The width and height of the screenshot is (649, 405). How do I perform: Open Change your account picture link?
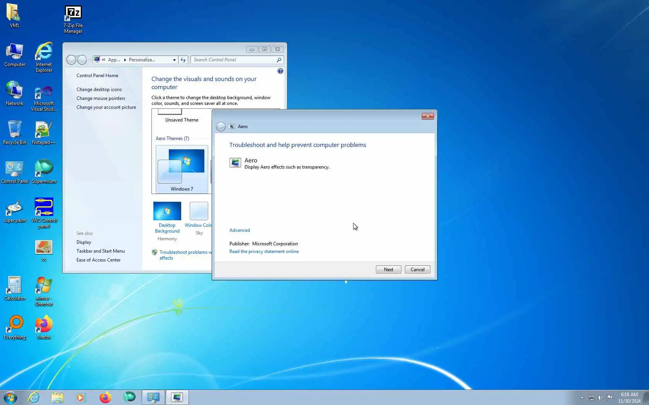pyautogui.click(x=106, y=107)
